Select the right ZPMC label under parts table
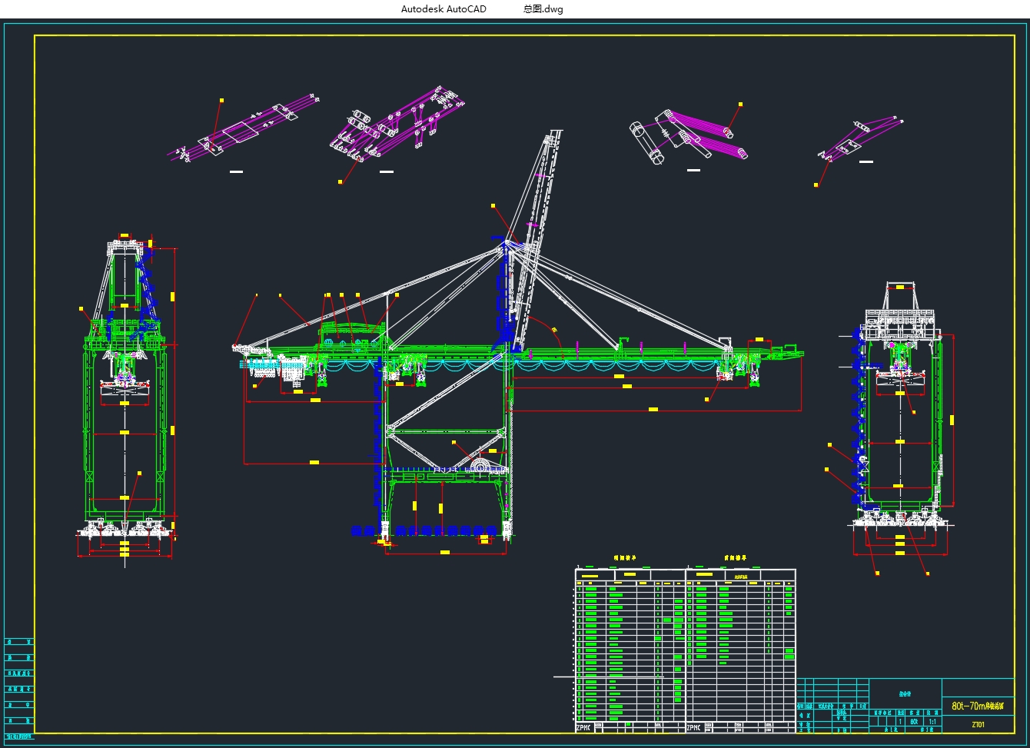Viewport: 1030px width, 748px height. tap(693, 727)
